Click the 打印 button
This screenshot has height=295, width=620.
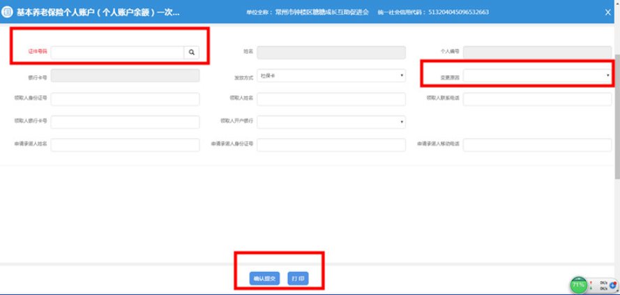click(298, 279)
